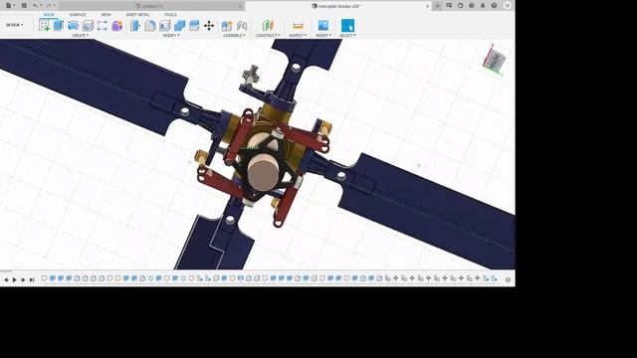Close the helicopter blades document tab
Image resolution: width=637 pixels, height=358 pixels.
pyautogui.click(x=427, y=6)
